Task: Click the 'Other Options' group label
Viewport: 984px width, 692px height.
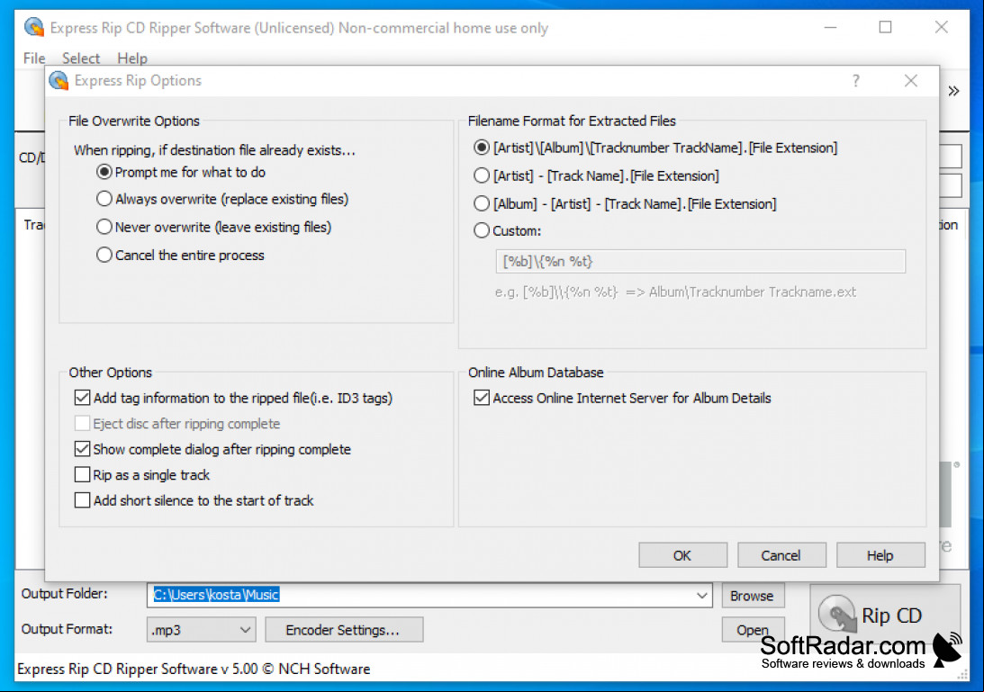Action: [111, 373]
